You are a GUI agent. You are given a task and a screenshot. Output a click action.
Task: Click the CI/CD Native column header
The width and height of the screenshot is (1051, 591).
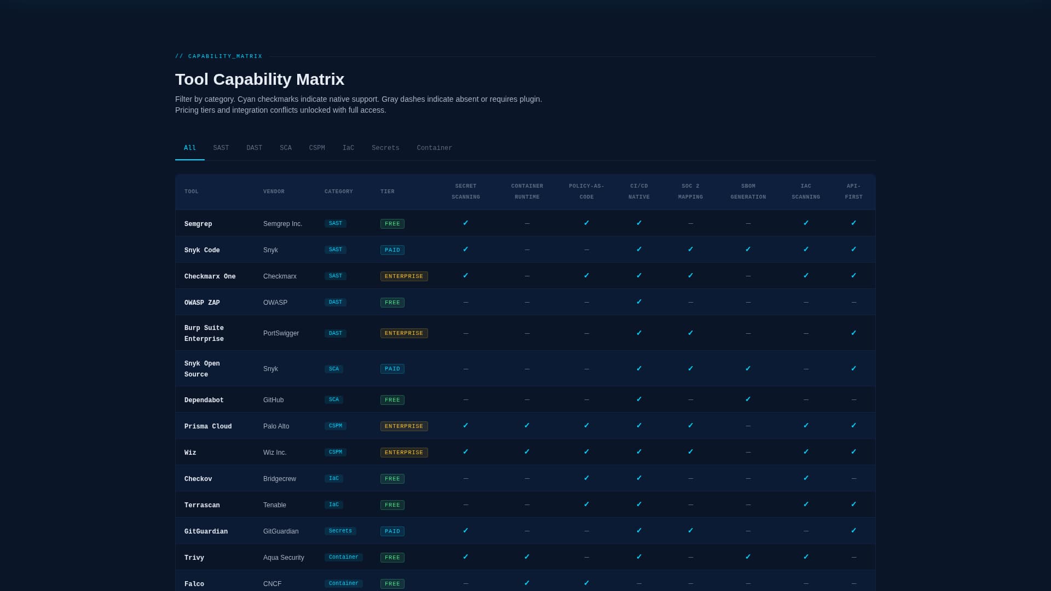pos(639,192)
